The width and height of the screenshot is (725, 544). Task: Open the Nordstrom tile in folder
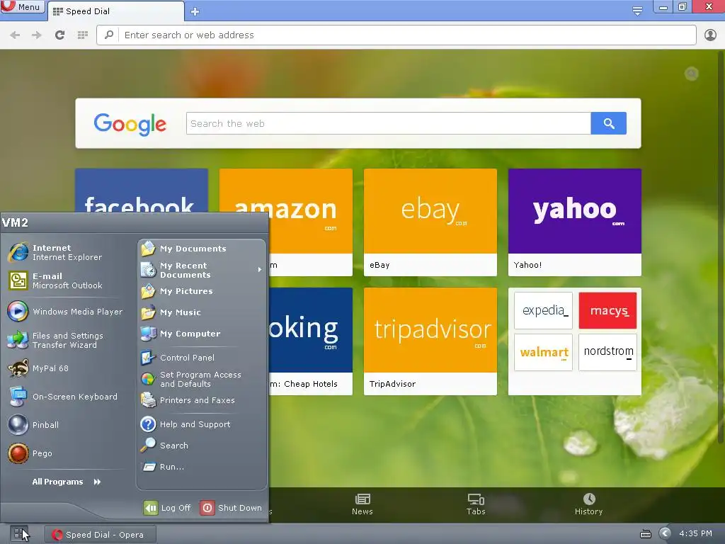coord(607,352)
